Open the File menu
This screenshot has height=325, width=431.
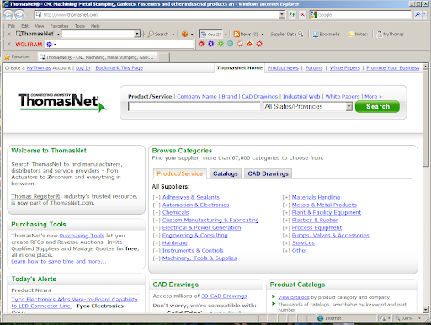click(12, 26)
